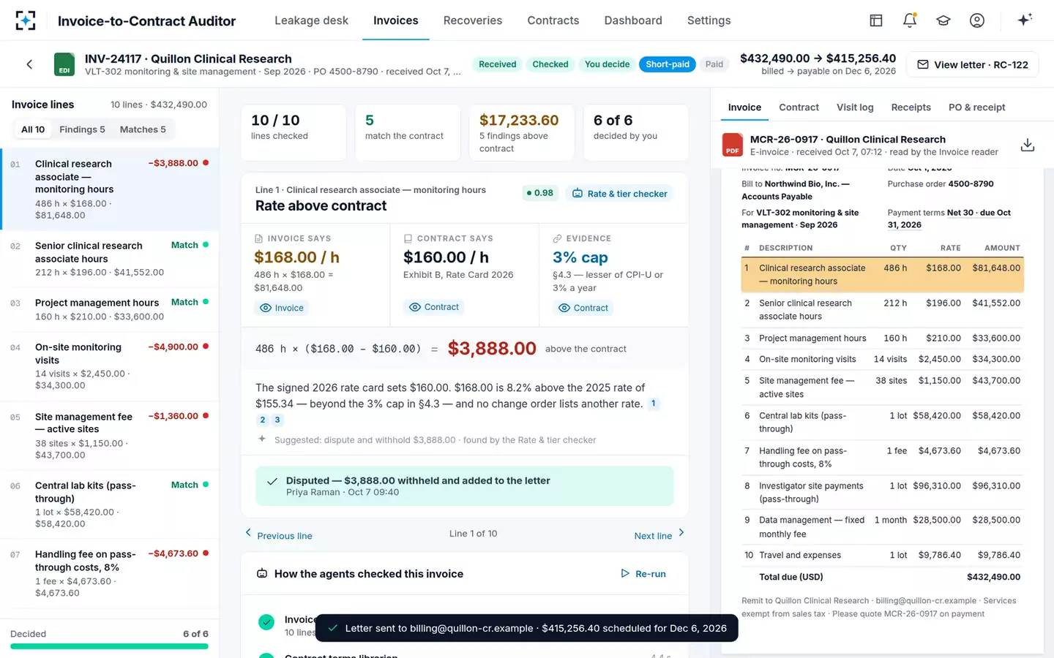Filter lines by Matches 5

click(143, 129)
